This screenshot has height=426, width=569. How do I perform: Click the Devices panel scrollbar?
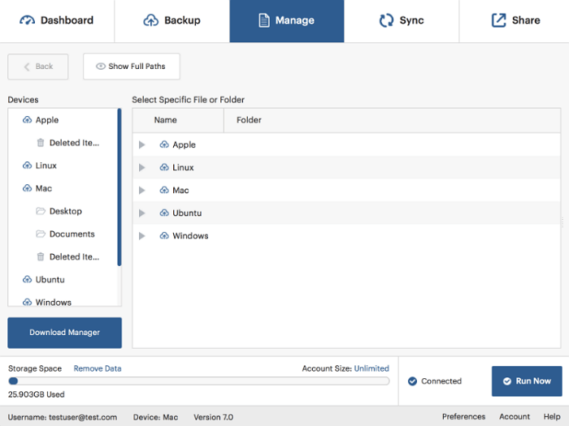[x=119, y=187]
